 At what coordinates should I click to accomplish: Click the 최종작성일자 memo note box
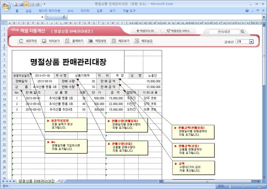[x=66, y=125]
